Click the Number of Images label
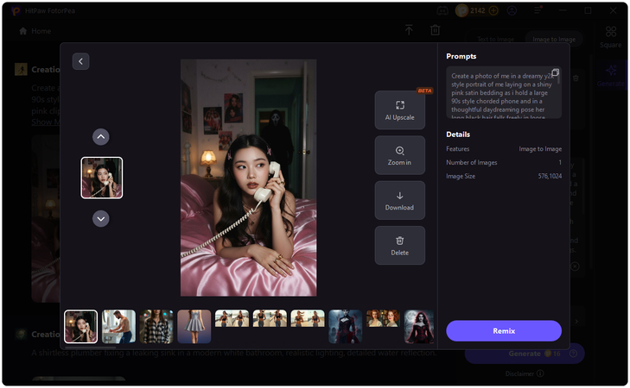 pyautogui.click(x=471, y=162)
